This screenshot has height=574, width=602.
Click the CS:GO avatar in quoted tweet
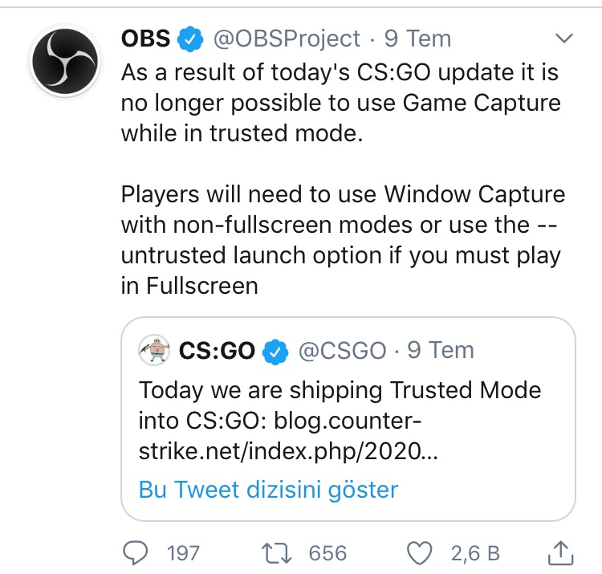(x=153, y=350)
